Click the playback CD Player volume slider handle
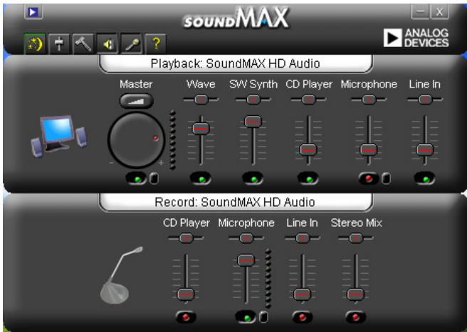The height and width of the screenshot is (332, 467). pos(308,149)
